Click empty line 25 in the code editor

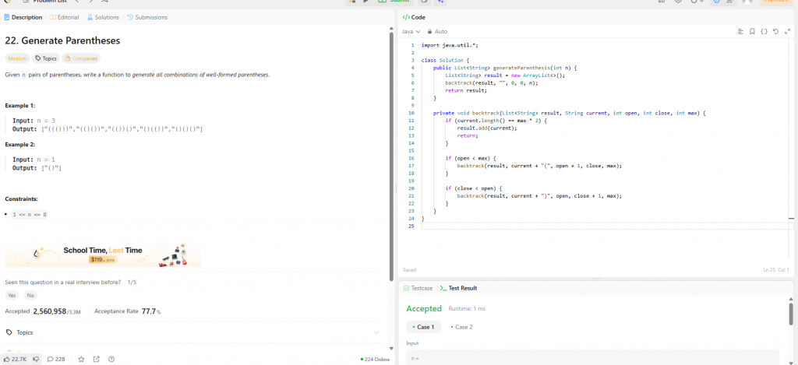pyautogui.click(x=606, y=226)
